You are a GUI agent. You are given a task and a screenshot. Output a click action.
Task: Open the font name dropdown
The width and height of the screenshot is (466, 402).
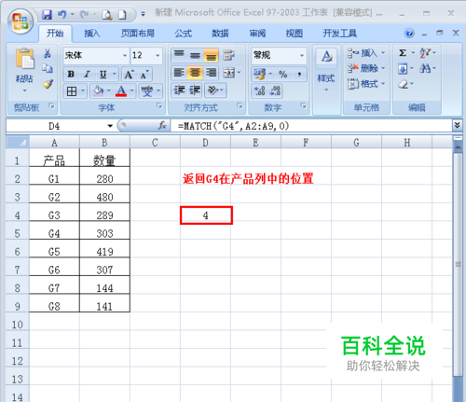point(125,56)
